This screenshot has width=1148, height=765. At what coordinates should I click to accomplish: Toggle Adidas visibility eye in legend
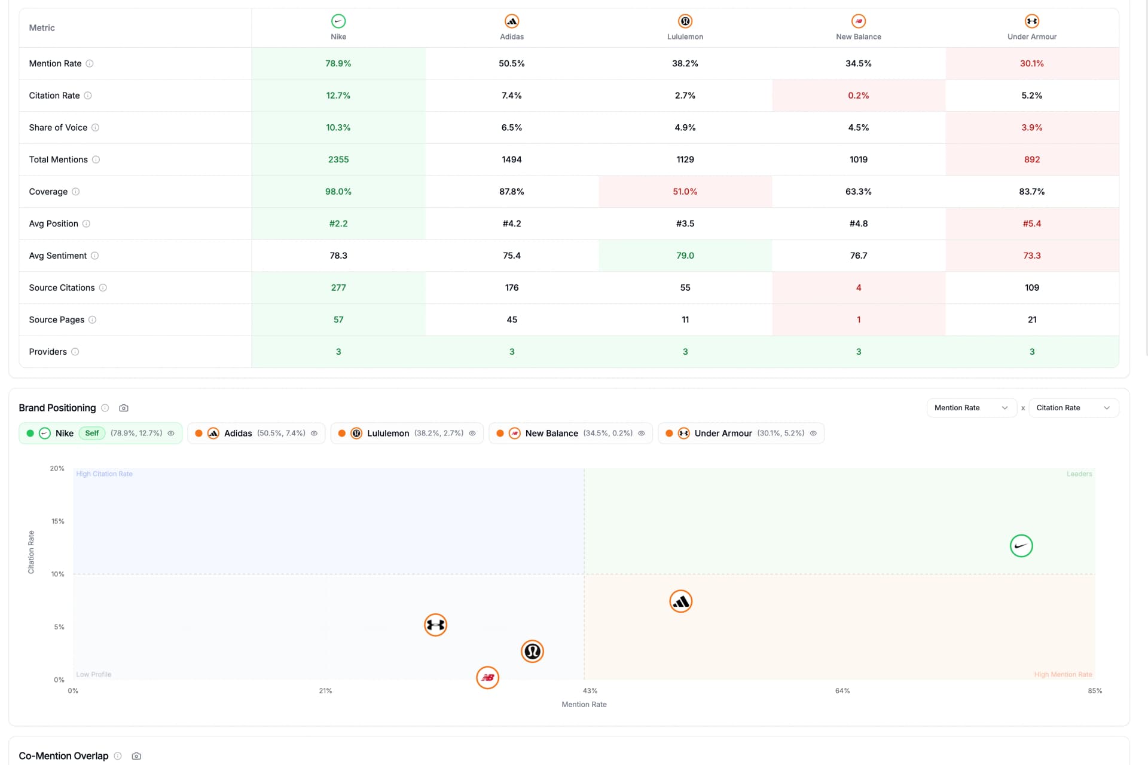point(314,434)
